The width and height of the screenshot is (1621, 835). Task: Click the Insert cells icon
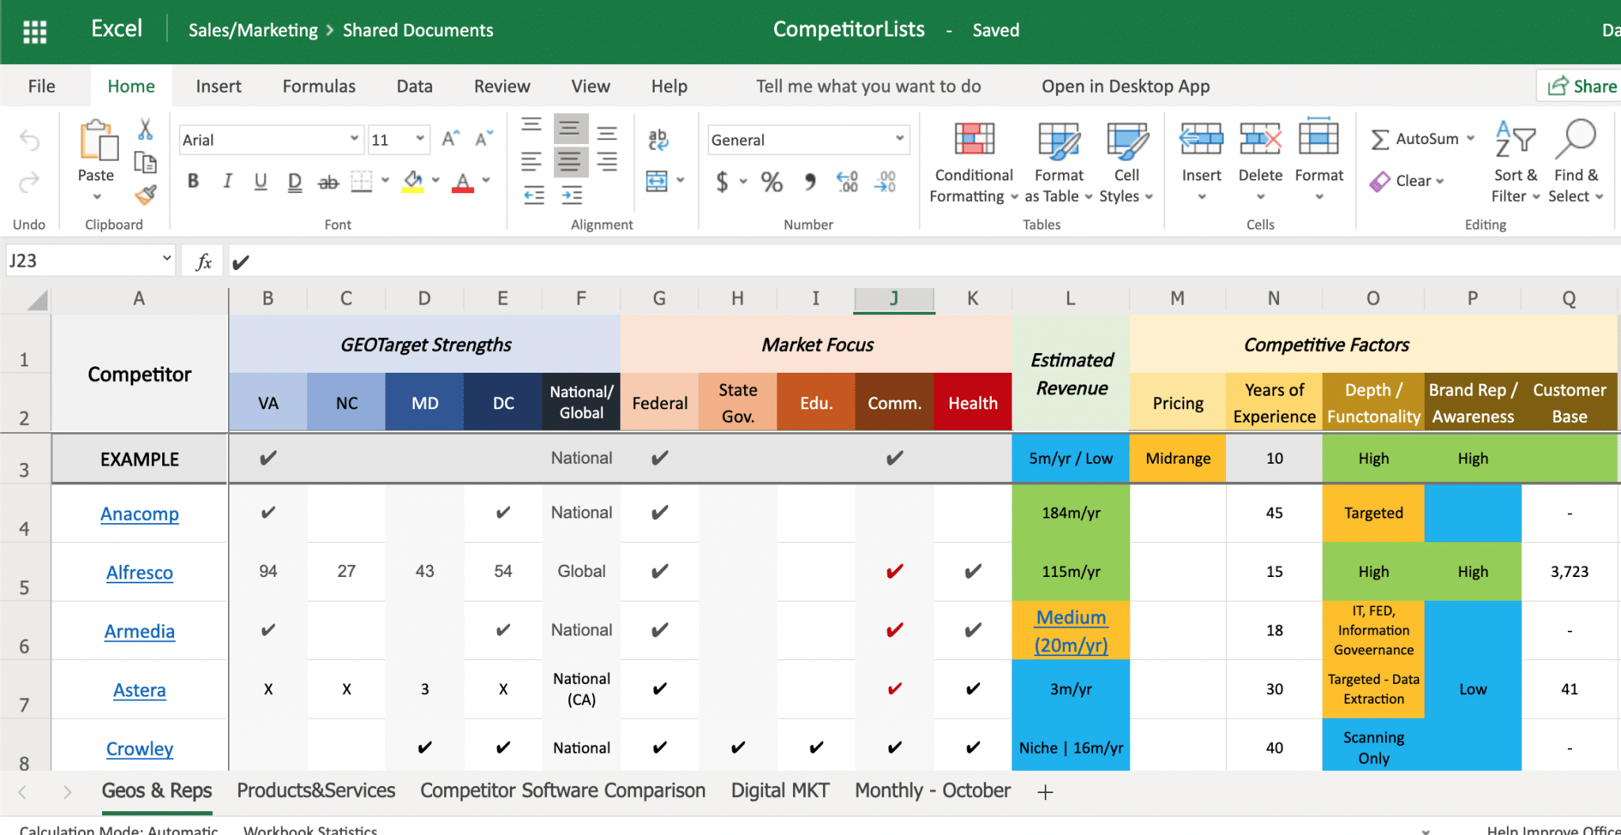click(x=1202, y=140)
